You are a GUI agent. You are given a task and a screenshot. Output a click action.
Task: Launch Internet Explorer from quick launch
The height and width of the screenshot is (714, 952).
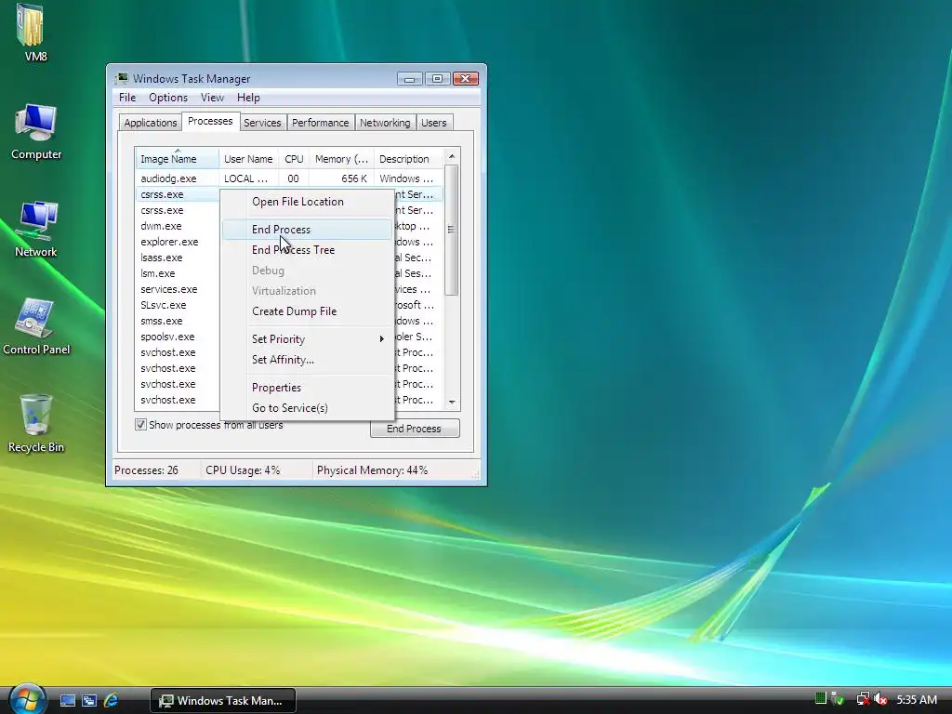112,700
